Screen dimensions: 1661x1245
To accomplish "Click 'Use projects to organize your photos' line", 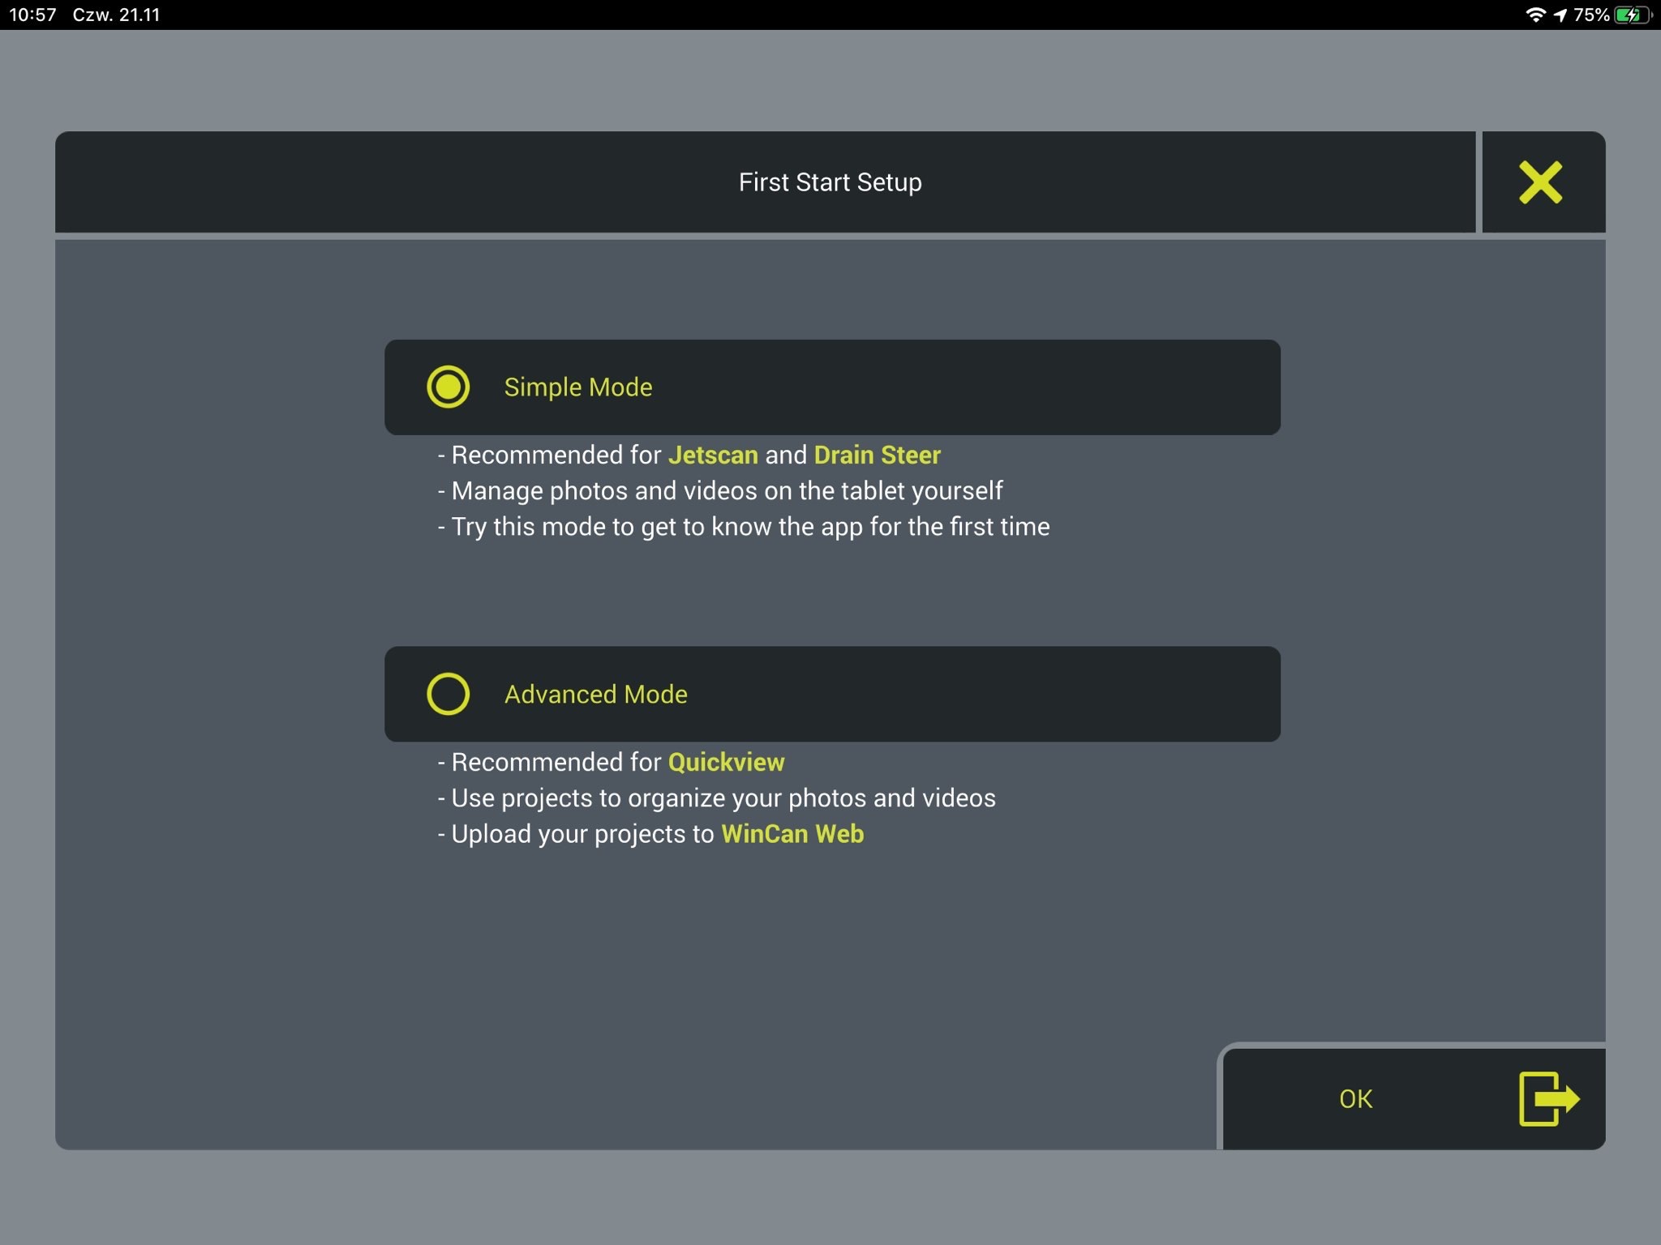I will pos(716,798).
